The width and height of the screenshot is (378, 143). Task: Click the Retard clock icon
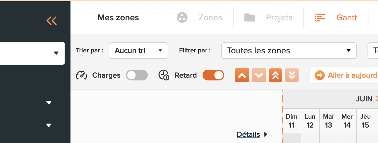pos(164,75)
